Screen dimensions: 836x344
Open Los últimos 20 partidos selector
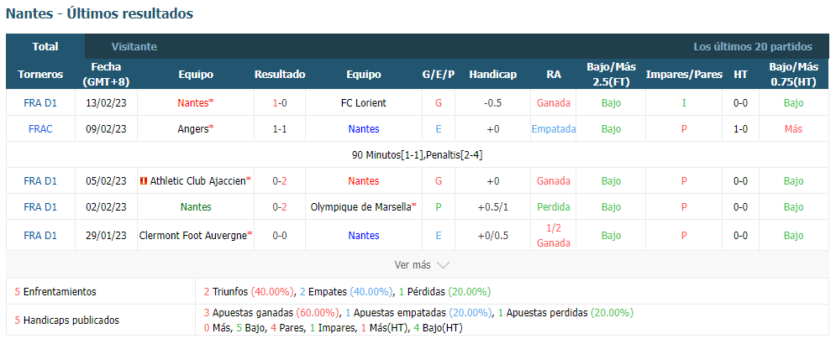click(753, 46)
